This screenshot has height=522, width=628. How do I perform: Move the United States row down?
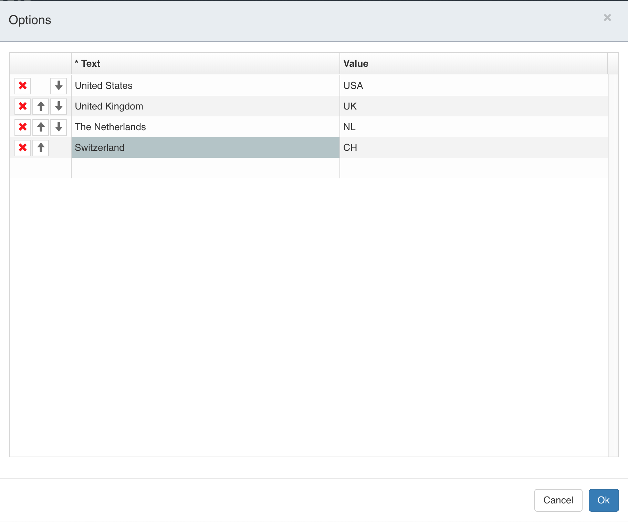(x=58, y=86)
